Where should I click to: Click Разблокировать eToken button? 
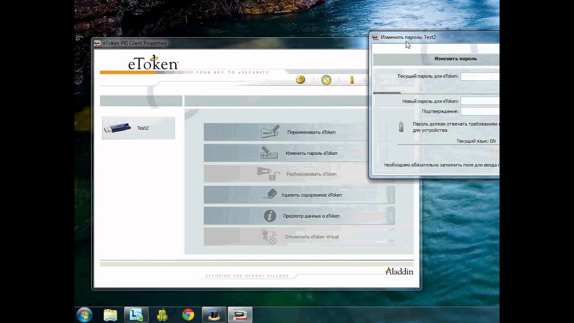299,174
